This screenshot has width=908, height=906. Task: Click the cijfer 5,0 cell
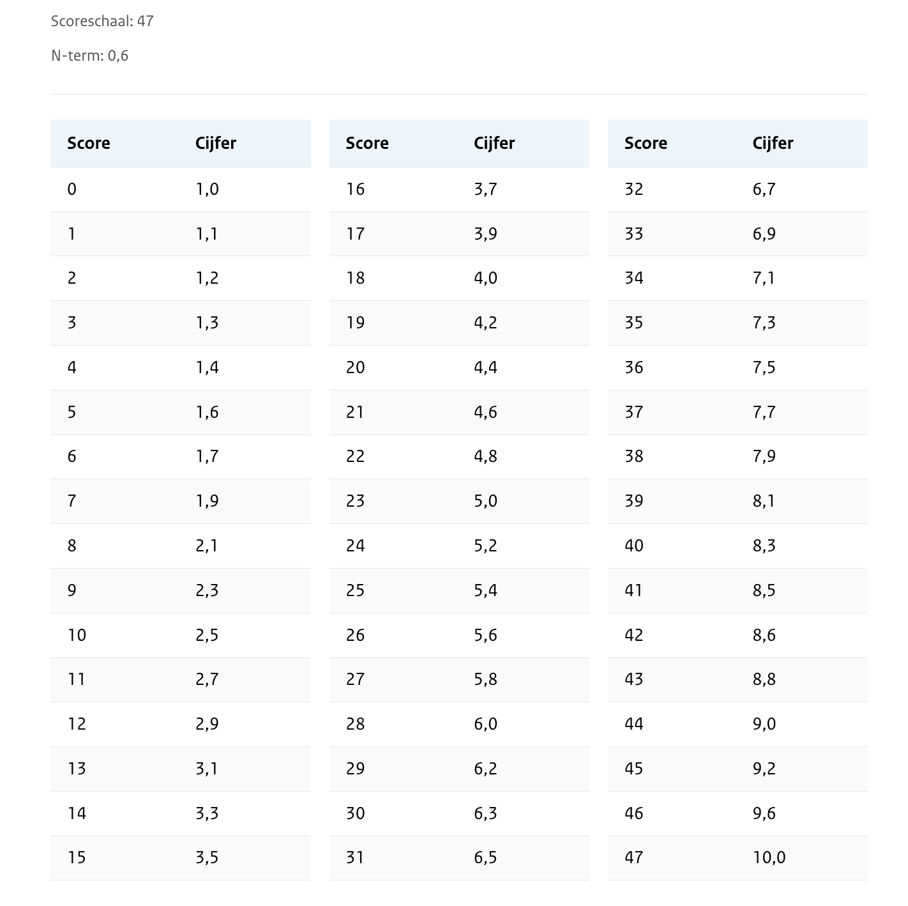[x=485, y=501]
